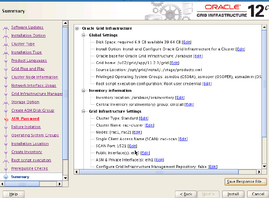Viewport: 269px width, 198px height.
Task: Edit the ASM & Private Interface eth1
Action: [x=159, y=160]
